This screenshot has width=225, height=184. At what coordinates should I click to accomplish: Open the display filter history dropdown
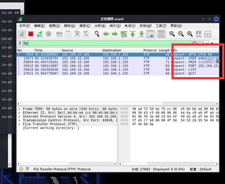(x=207, y=43)
